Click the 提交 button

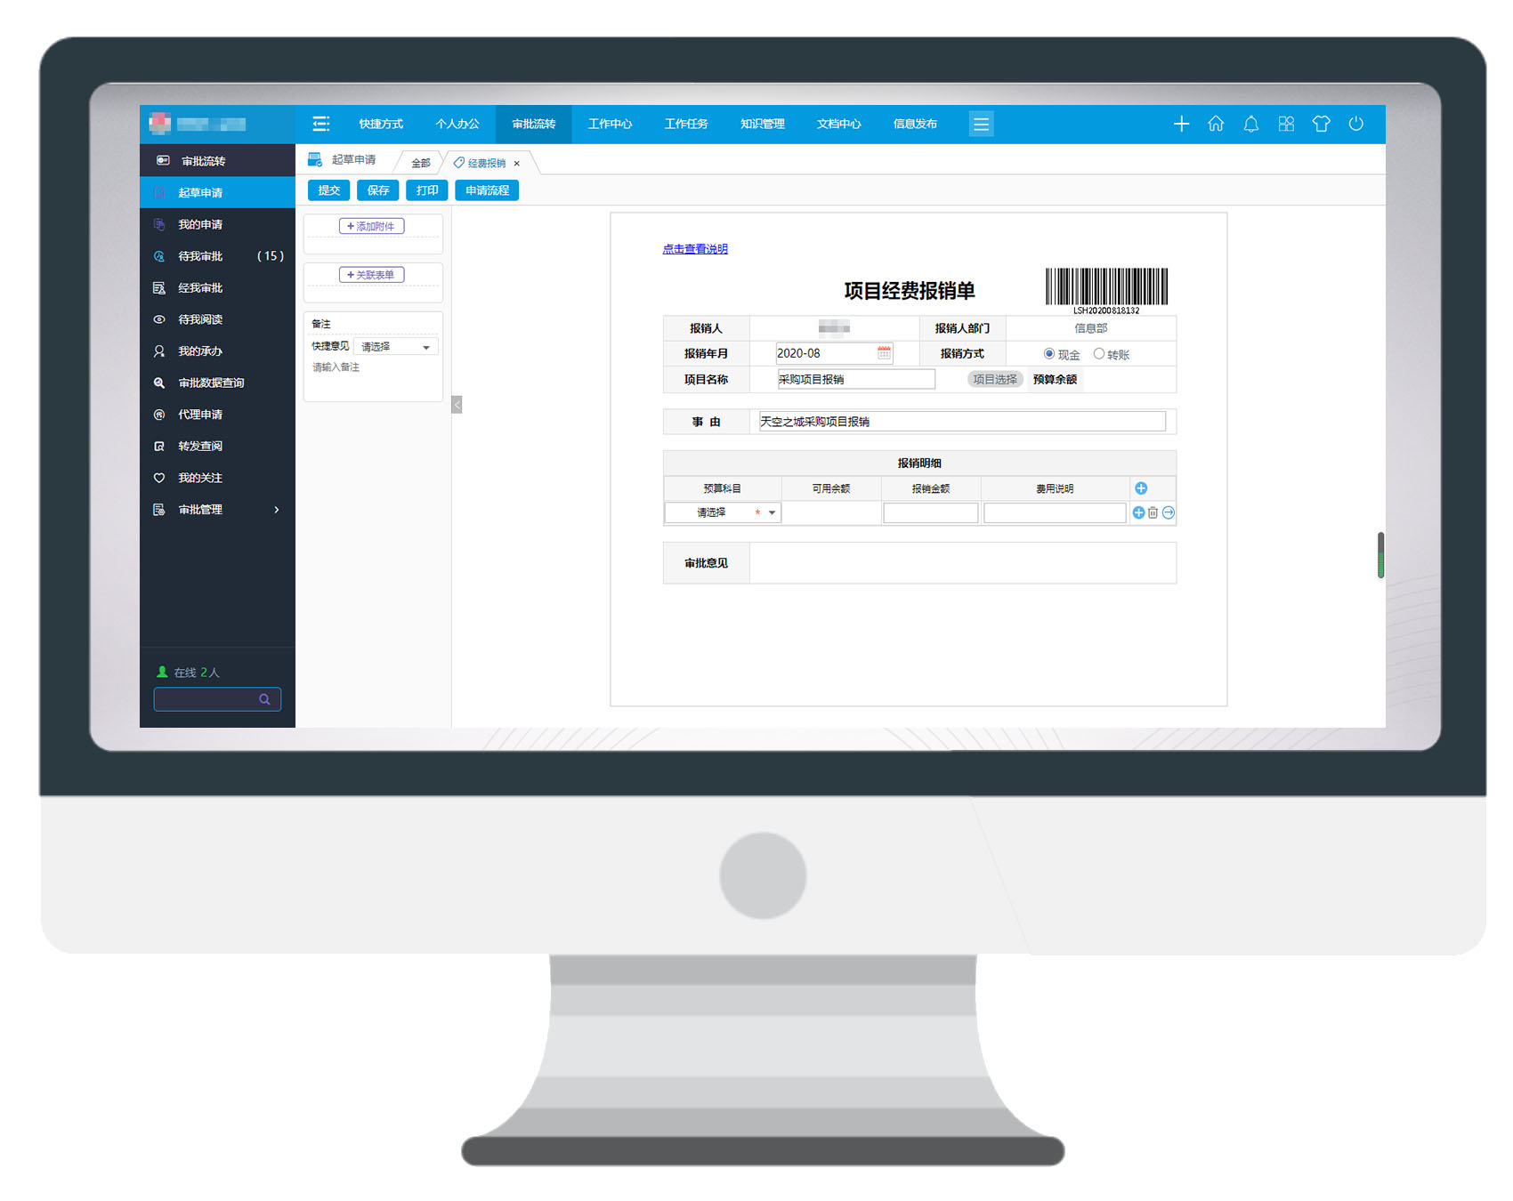[328, 190]
